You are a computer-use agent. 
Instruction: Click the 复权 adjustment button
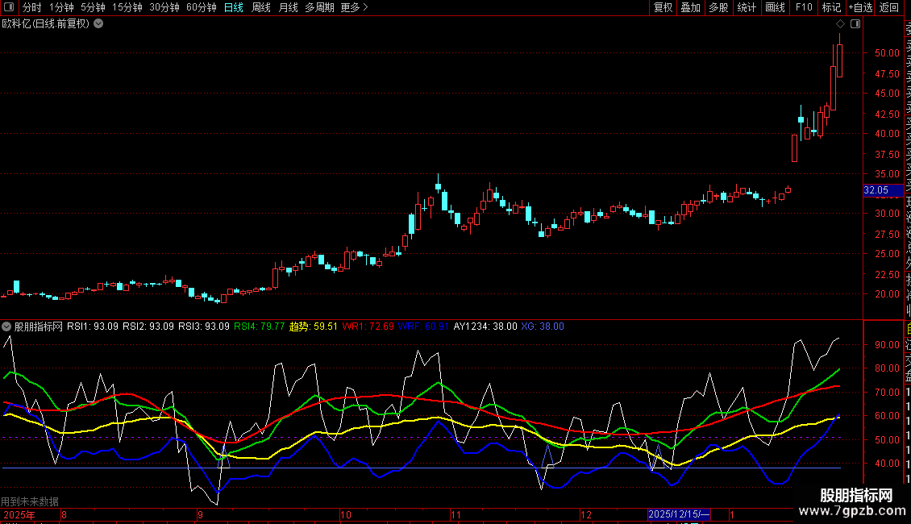[663, 7]
